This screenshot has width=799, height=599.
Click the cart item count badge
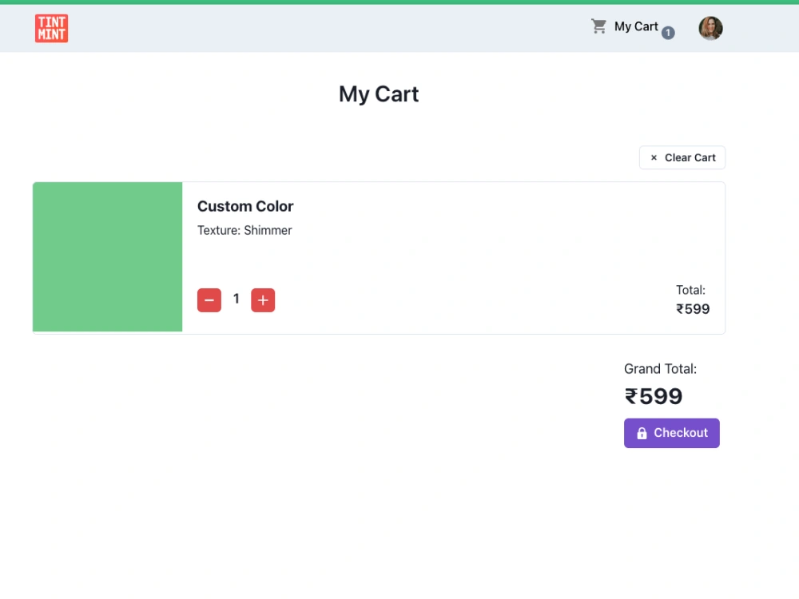[668, 33]
